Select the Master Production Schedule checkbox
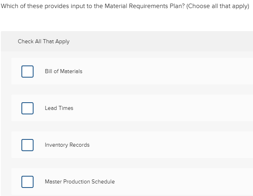253x196 pixels. 27,181
